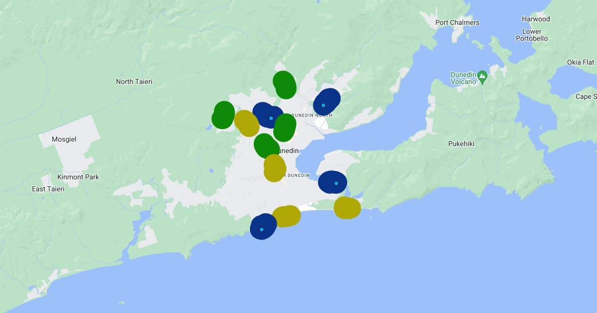Select the blue marker east of South Dunedin
Image resolution: width=597 pixels, height=313 pixels.
pos(333,182)
